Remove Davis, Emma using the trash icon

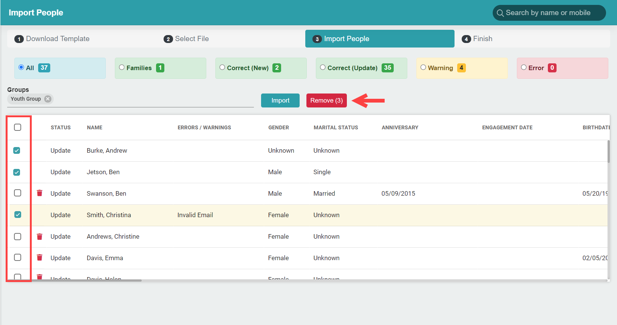[x=40, y=258]
